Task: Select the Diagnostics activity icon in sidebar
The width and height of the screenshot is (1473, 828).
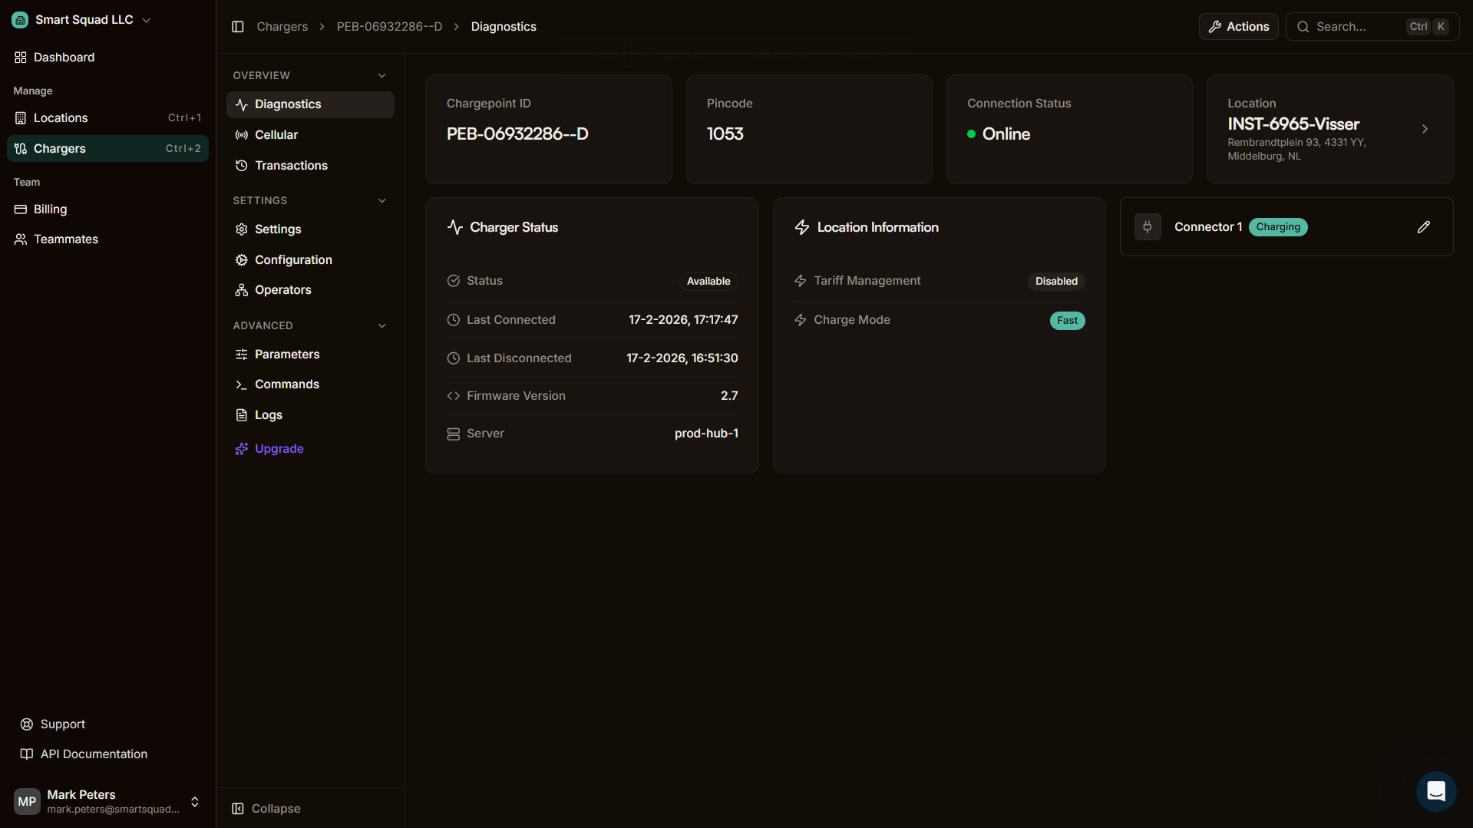Action: pos(241,104)
